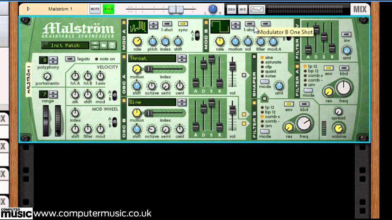
Task: Open the MIX tab at top right
Action: [360, 9]
